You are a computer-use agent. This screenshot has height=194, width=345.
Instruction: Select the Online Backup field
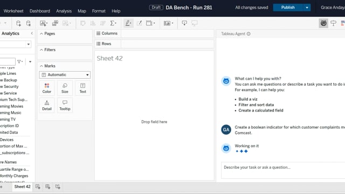pyautogui.click(x=9, y=80)
